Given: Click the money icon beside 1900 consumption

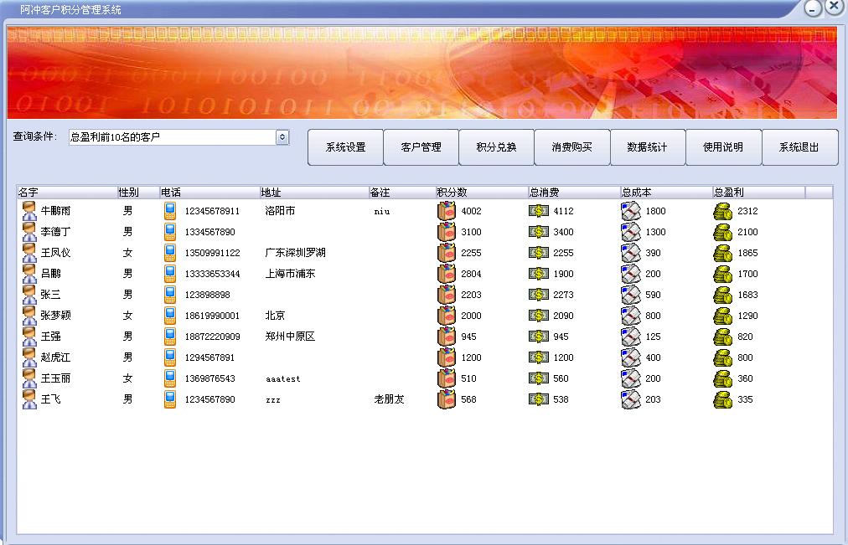Looking at the screenshot, I should 539,274.
